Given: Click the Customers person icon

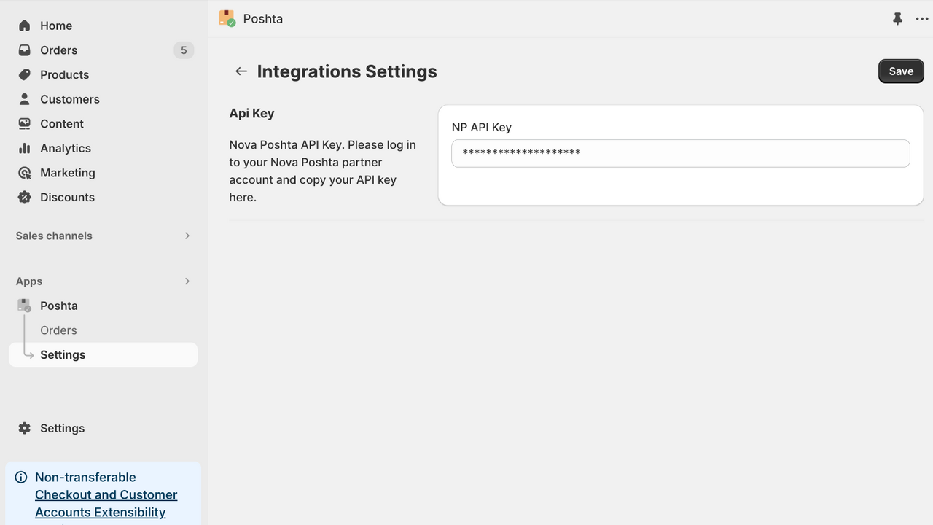Looking at the screenshot, I should pyautogui.click(x=25, y=99).
